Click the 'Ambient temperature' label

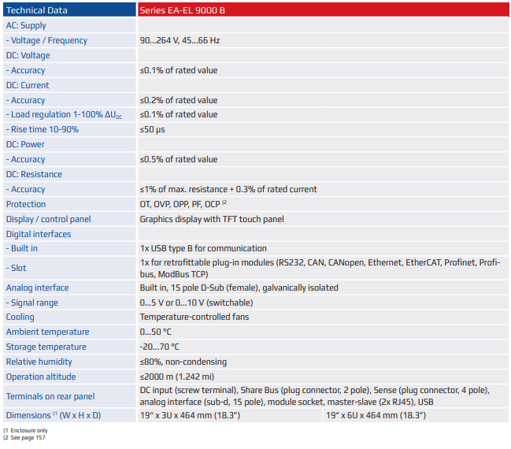47,332
